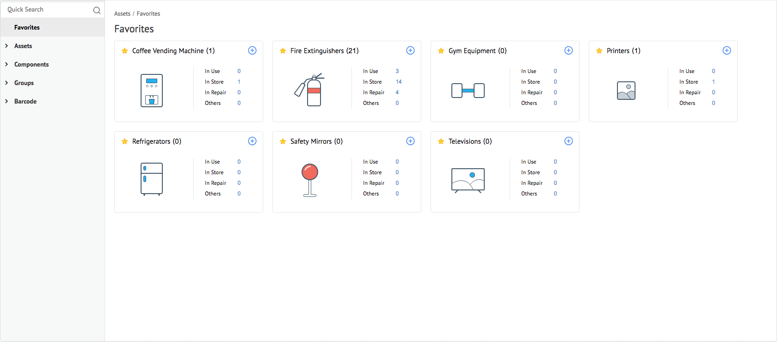Viewport: 777px width, 342px height.
Task: Click the search magnifier icon
Action: tap(97, 10)
